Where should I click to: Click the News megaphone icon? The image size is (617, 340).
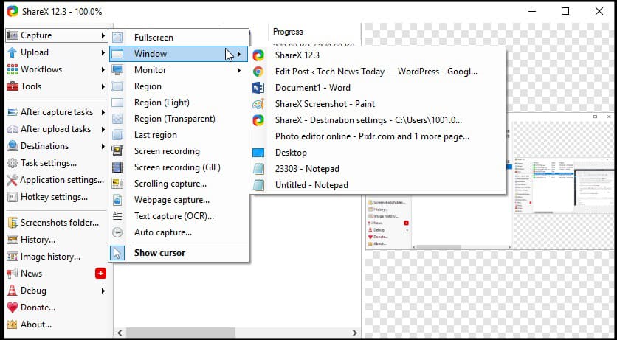point(13,274)
